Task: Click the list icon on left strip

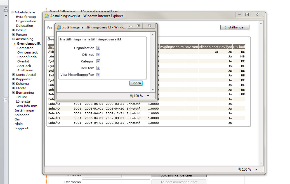Action: 6,100
